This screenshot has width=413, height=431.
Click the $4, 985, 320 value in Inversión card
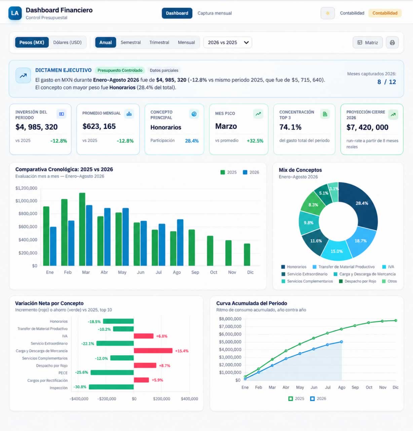pyautogui.click(x=37, y=127)
